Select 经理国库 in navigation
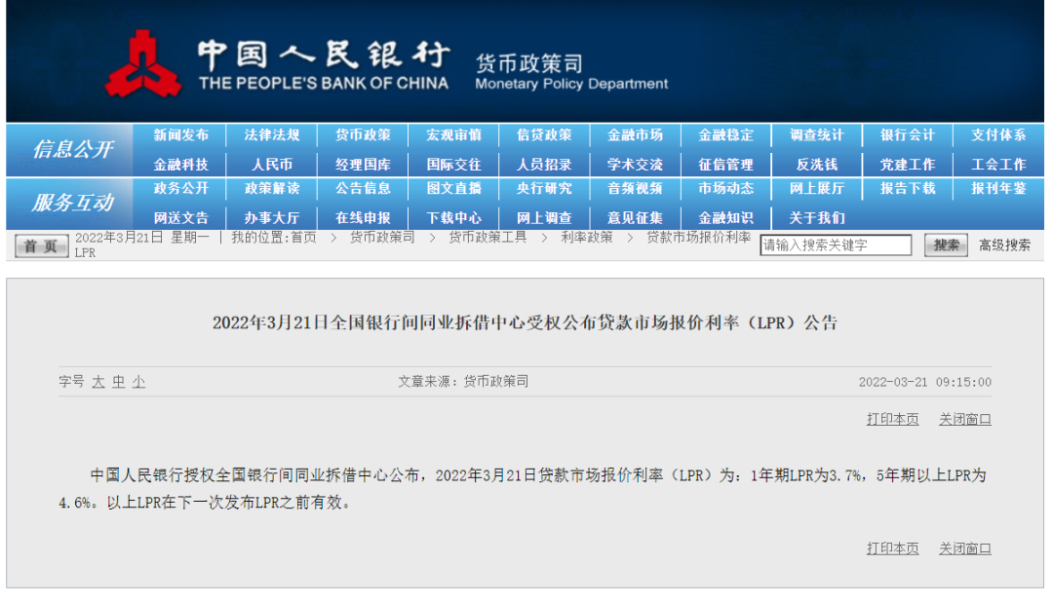 (x=363, y=165)
